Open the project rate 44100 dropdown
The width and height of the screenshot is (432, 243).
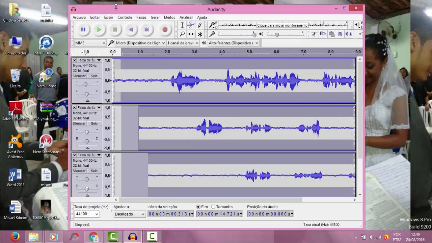[x=87, y=214]
